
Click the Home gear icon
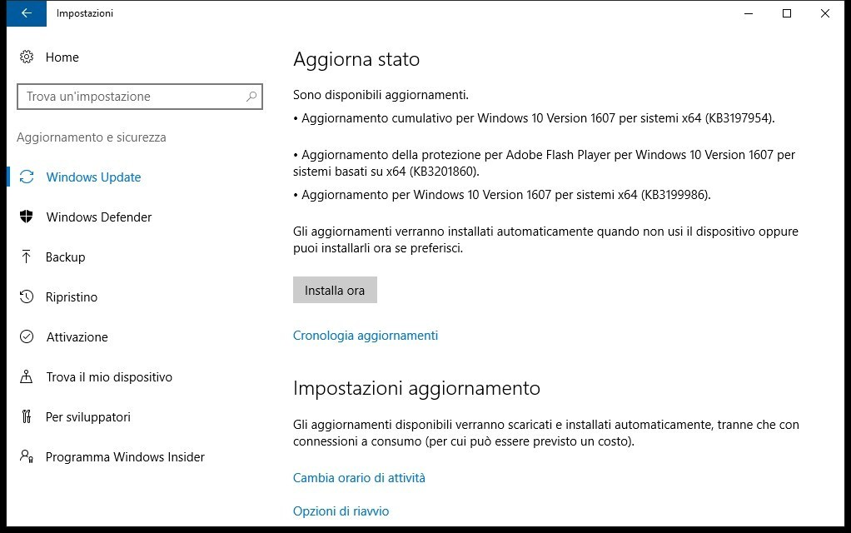click(x=27, y=57)
